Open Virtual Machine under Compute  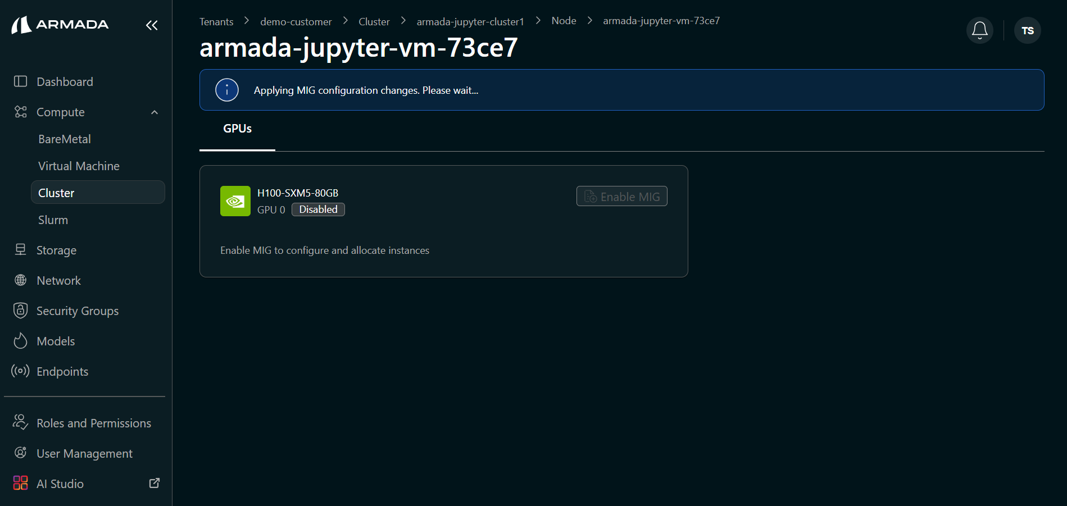79,166
